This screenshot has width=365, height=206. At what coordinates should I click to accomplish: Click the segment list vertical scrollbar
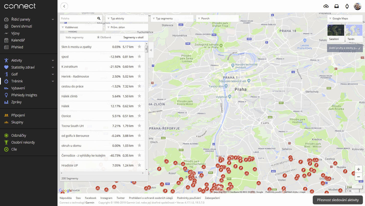point(147,49)
